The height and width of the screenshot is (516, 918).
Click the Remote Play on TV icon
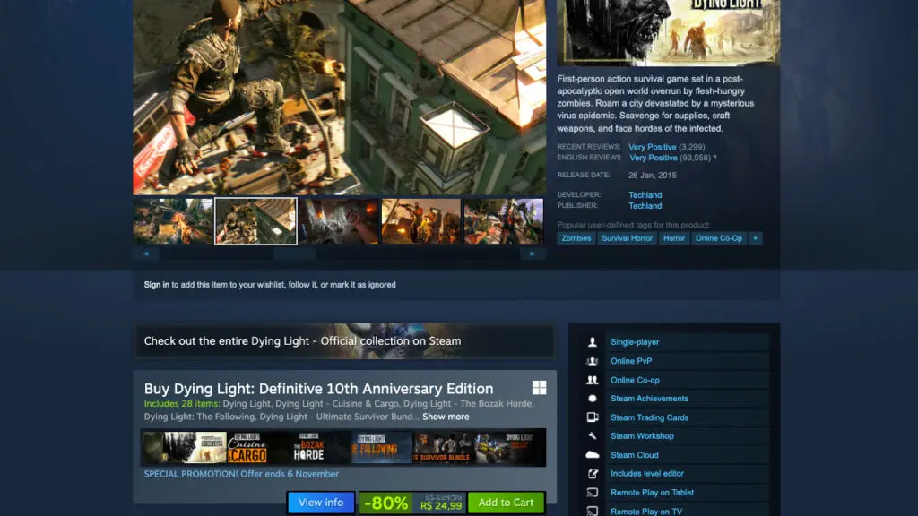click(592, 511)
